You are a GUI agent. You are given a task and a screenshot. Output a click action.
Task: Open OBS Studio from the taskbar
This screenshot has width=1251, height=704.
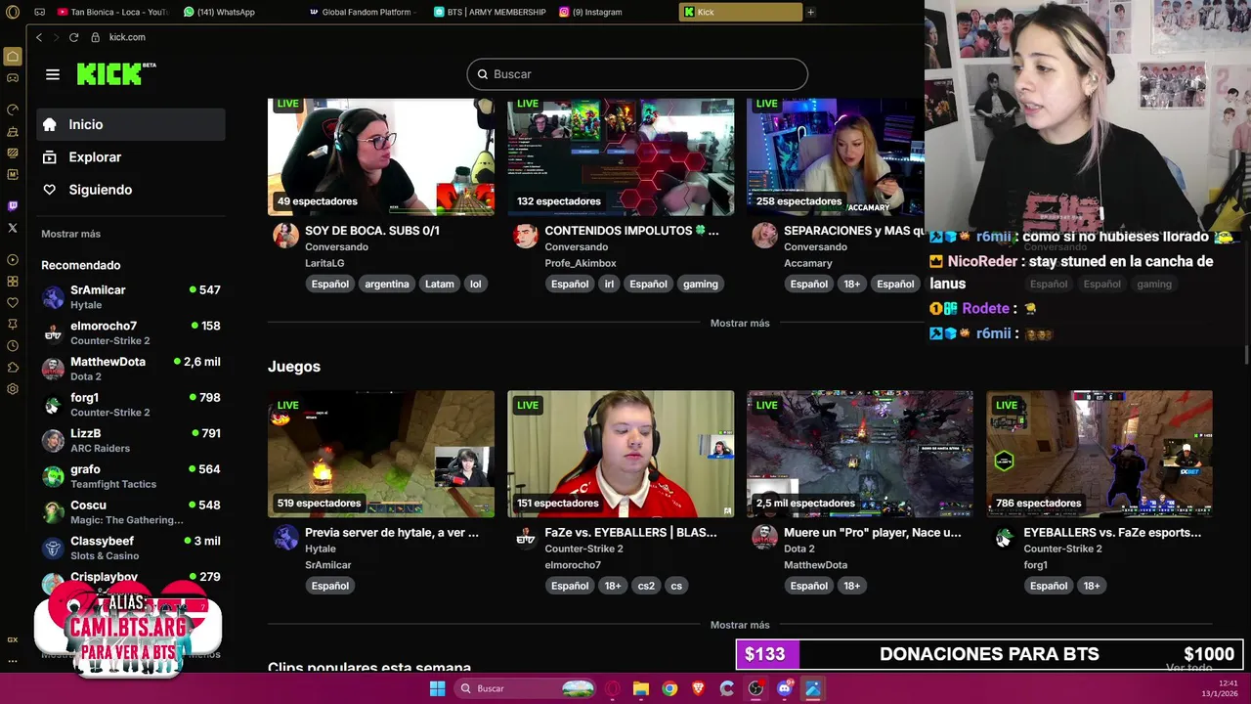pyautogui.click(x=755, y=688)
